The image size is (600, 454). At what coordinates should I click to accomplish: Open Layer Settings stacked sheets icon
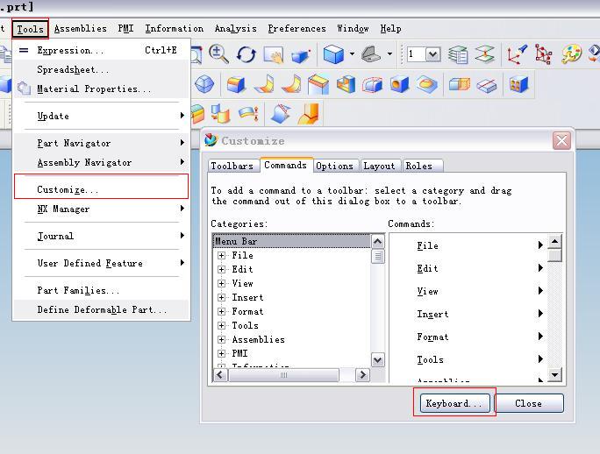pyautogui.click(x=458, y=54)
